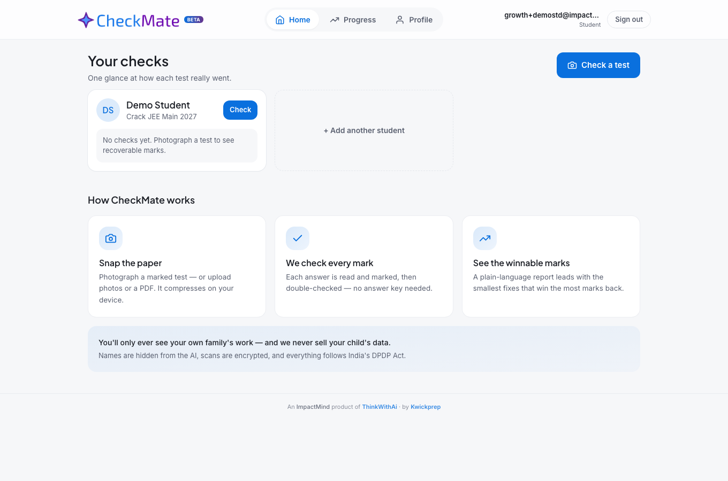Sign out of the account
The image size is (728, 481).
tap(629, 19)
